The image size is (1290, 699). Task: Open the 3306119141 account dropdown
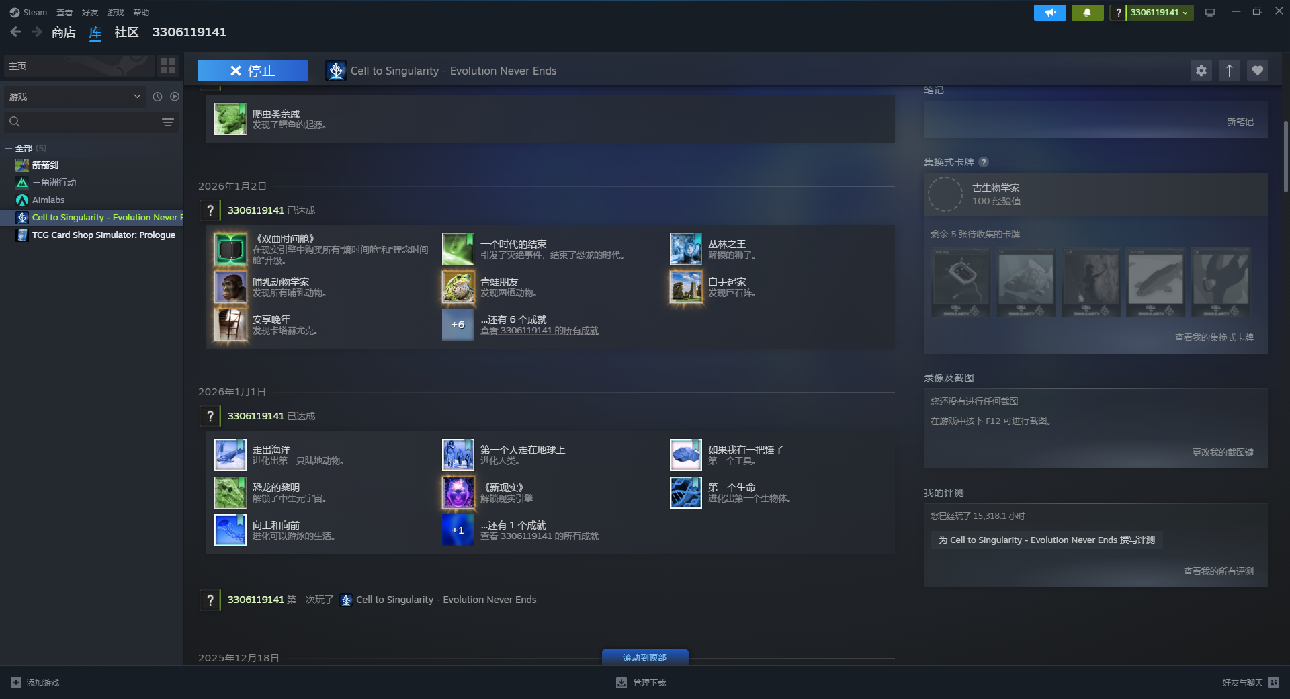[x=1159, y=13]
